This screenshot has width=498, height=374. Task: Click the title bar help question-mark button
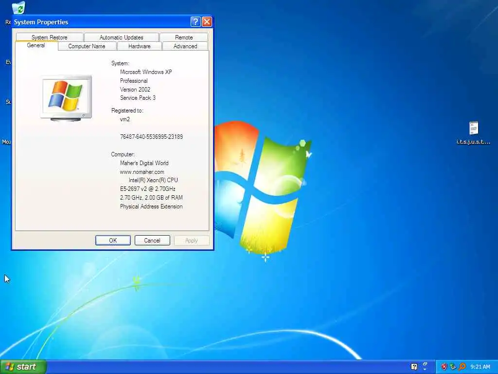coord(196,21)
